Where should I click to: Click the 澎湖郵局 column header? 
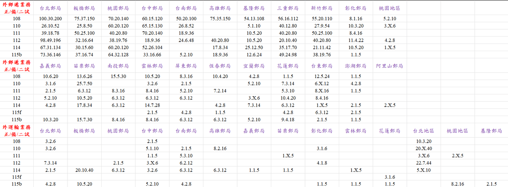point(356,66)
